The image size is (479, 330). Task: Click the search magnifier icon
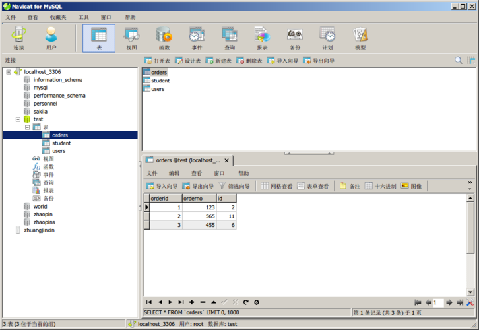[459, 60]
